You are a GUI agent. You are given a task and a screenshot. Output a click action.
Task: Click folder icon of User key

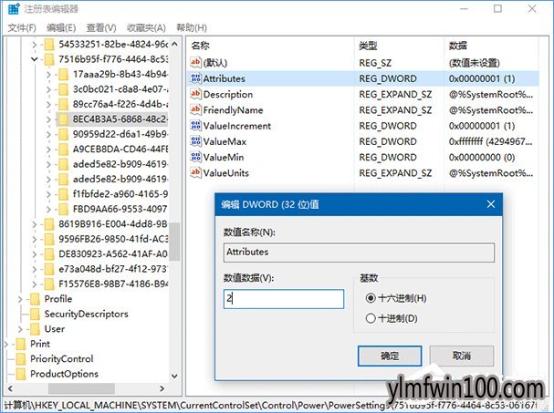pyautogui.click(x=35, y=329)
